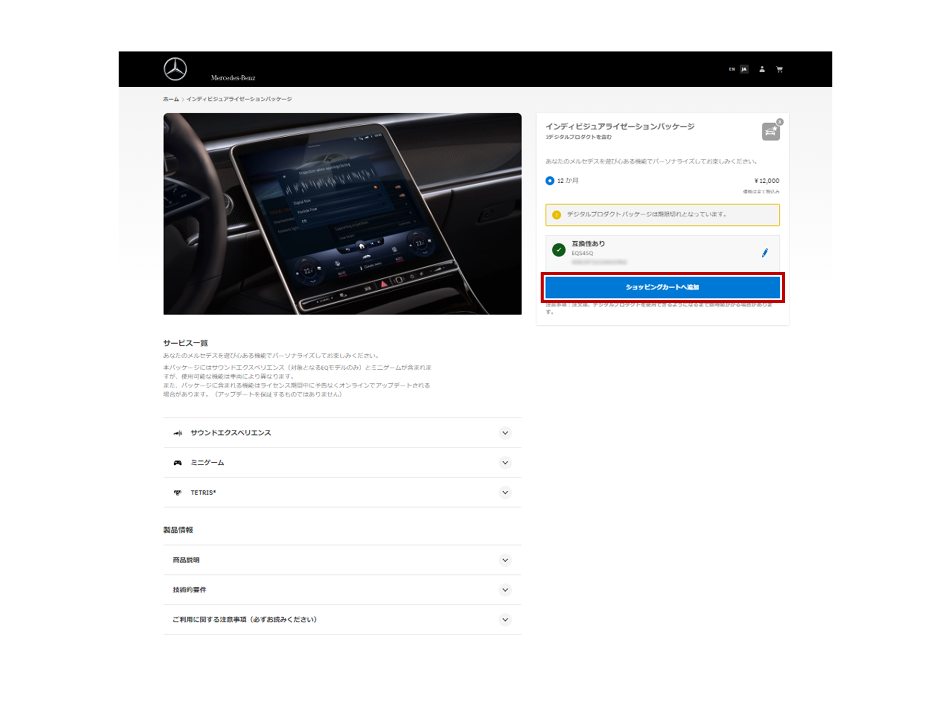The width and height of the screenshot is (951, 713).
Task: Click the Mercedes-Benz star logo
Action: (175, 69)
